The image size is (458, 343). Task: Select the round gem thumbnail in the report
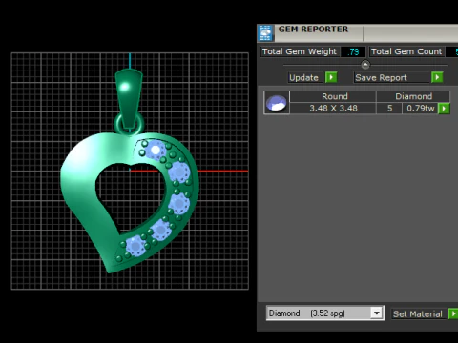277,103
